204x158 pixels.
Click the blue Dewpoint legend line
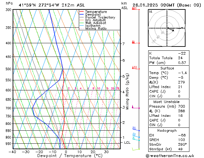click(82, 14)
